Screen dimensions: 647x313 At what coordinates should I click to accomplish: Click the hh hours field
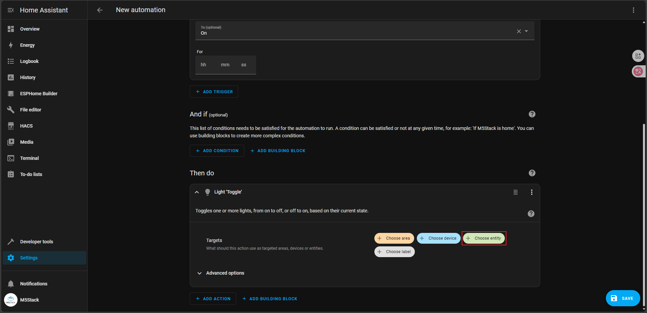coord(204,65)
